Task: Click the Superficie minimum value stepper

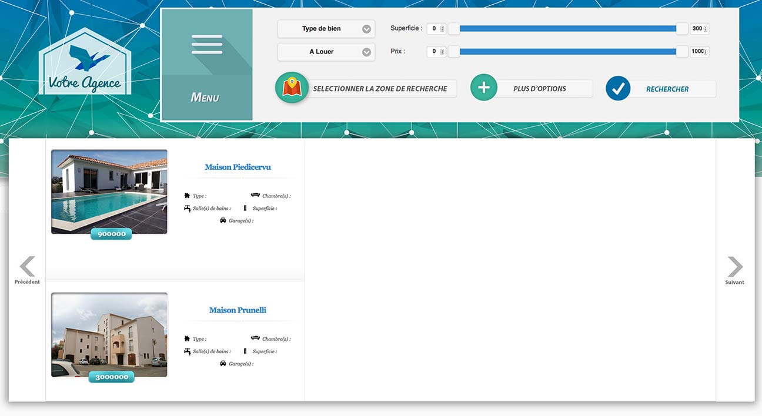Action: pos(442,29)
